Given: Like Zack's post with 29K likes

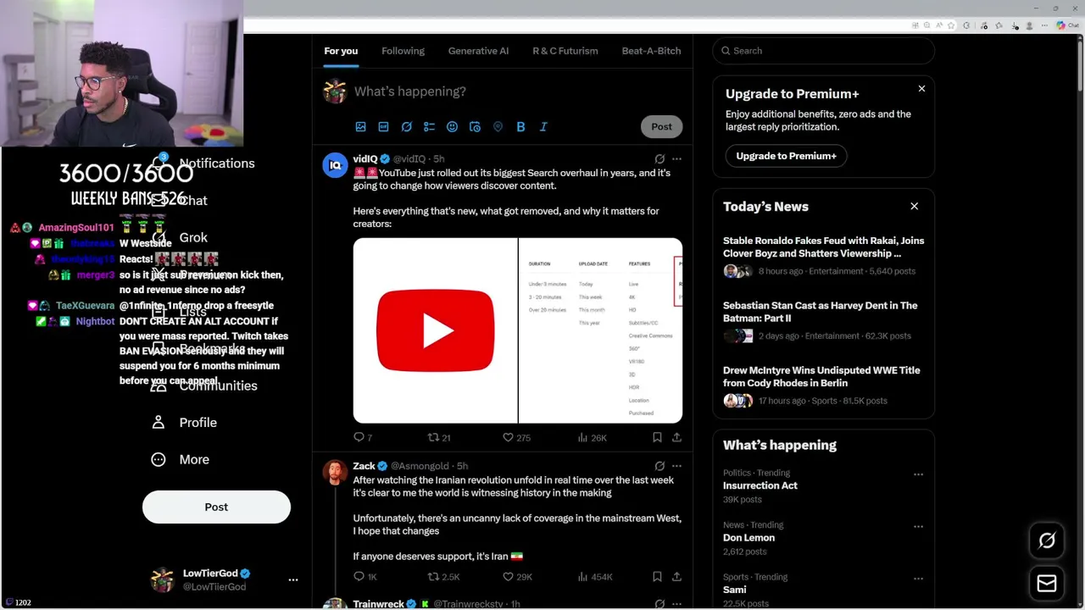Looking at the screenshot, I should point(517,576).
